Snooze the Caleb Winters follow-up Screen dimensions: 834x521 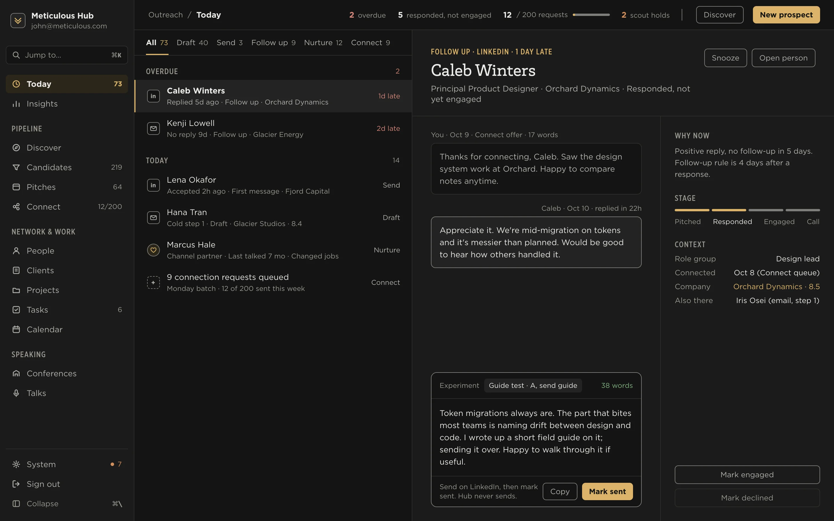pyautogui.click(x=725, y=58)
